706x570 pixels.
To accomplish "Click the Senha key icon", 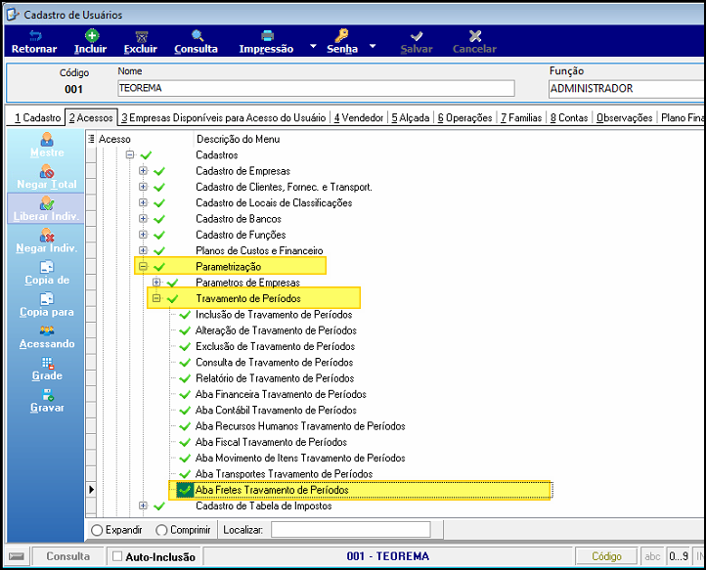I will point(341,35).
